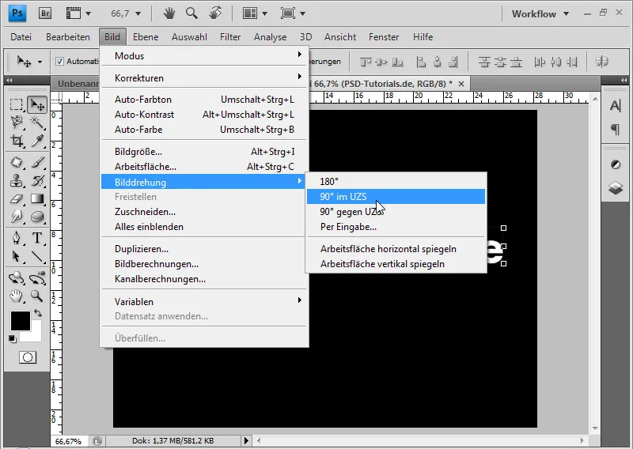Select the Crop tool
633x449 pixels.
pyautogui.click(x=17, y=141)
